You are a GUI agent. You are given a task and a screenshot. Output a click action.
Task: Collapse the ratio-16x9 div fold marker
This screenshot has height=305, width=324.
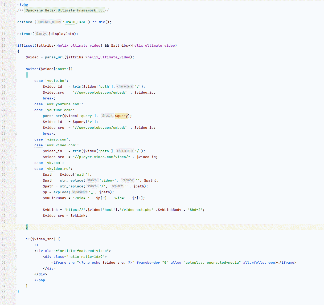pyautogui.click(x=16, y=257)
